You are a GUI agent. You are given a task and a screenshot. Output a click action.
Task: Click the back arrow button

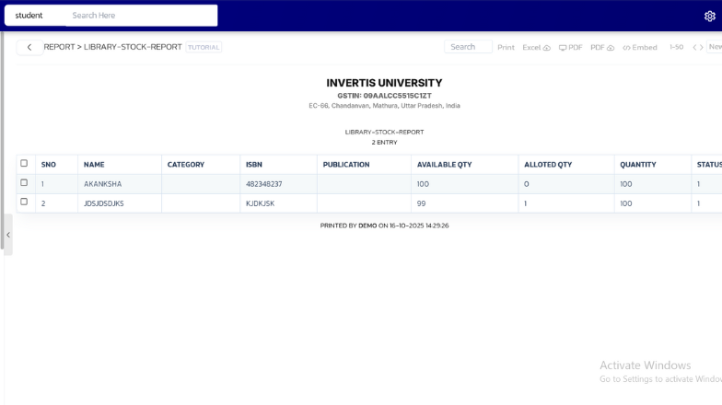tap(29, 47)
